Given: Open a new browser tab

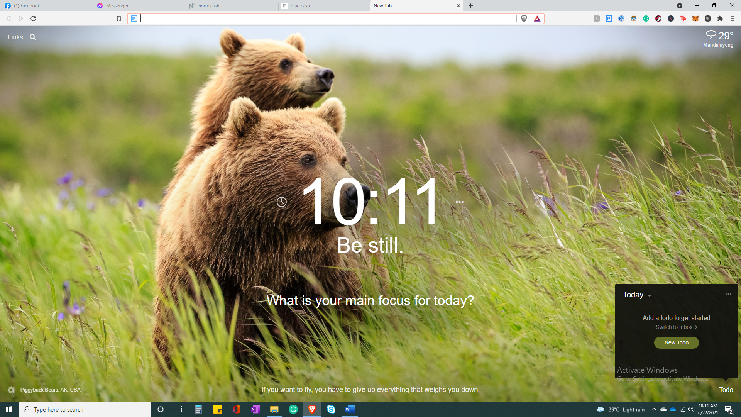Looking at the screenshot, I should point(471,6).
